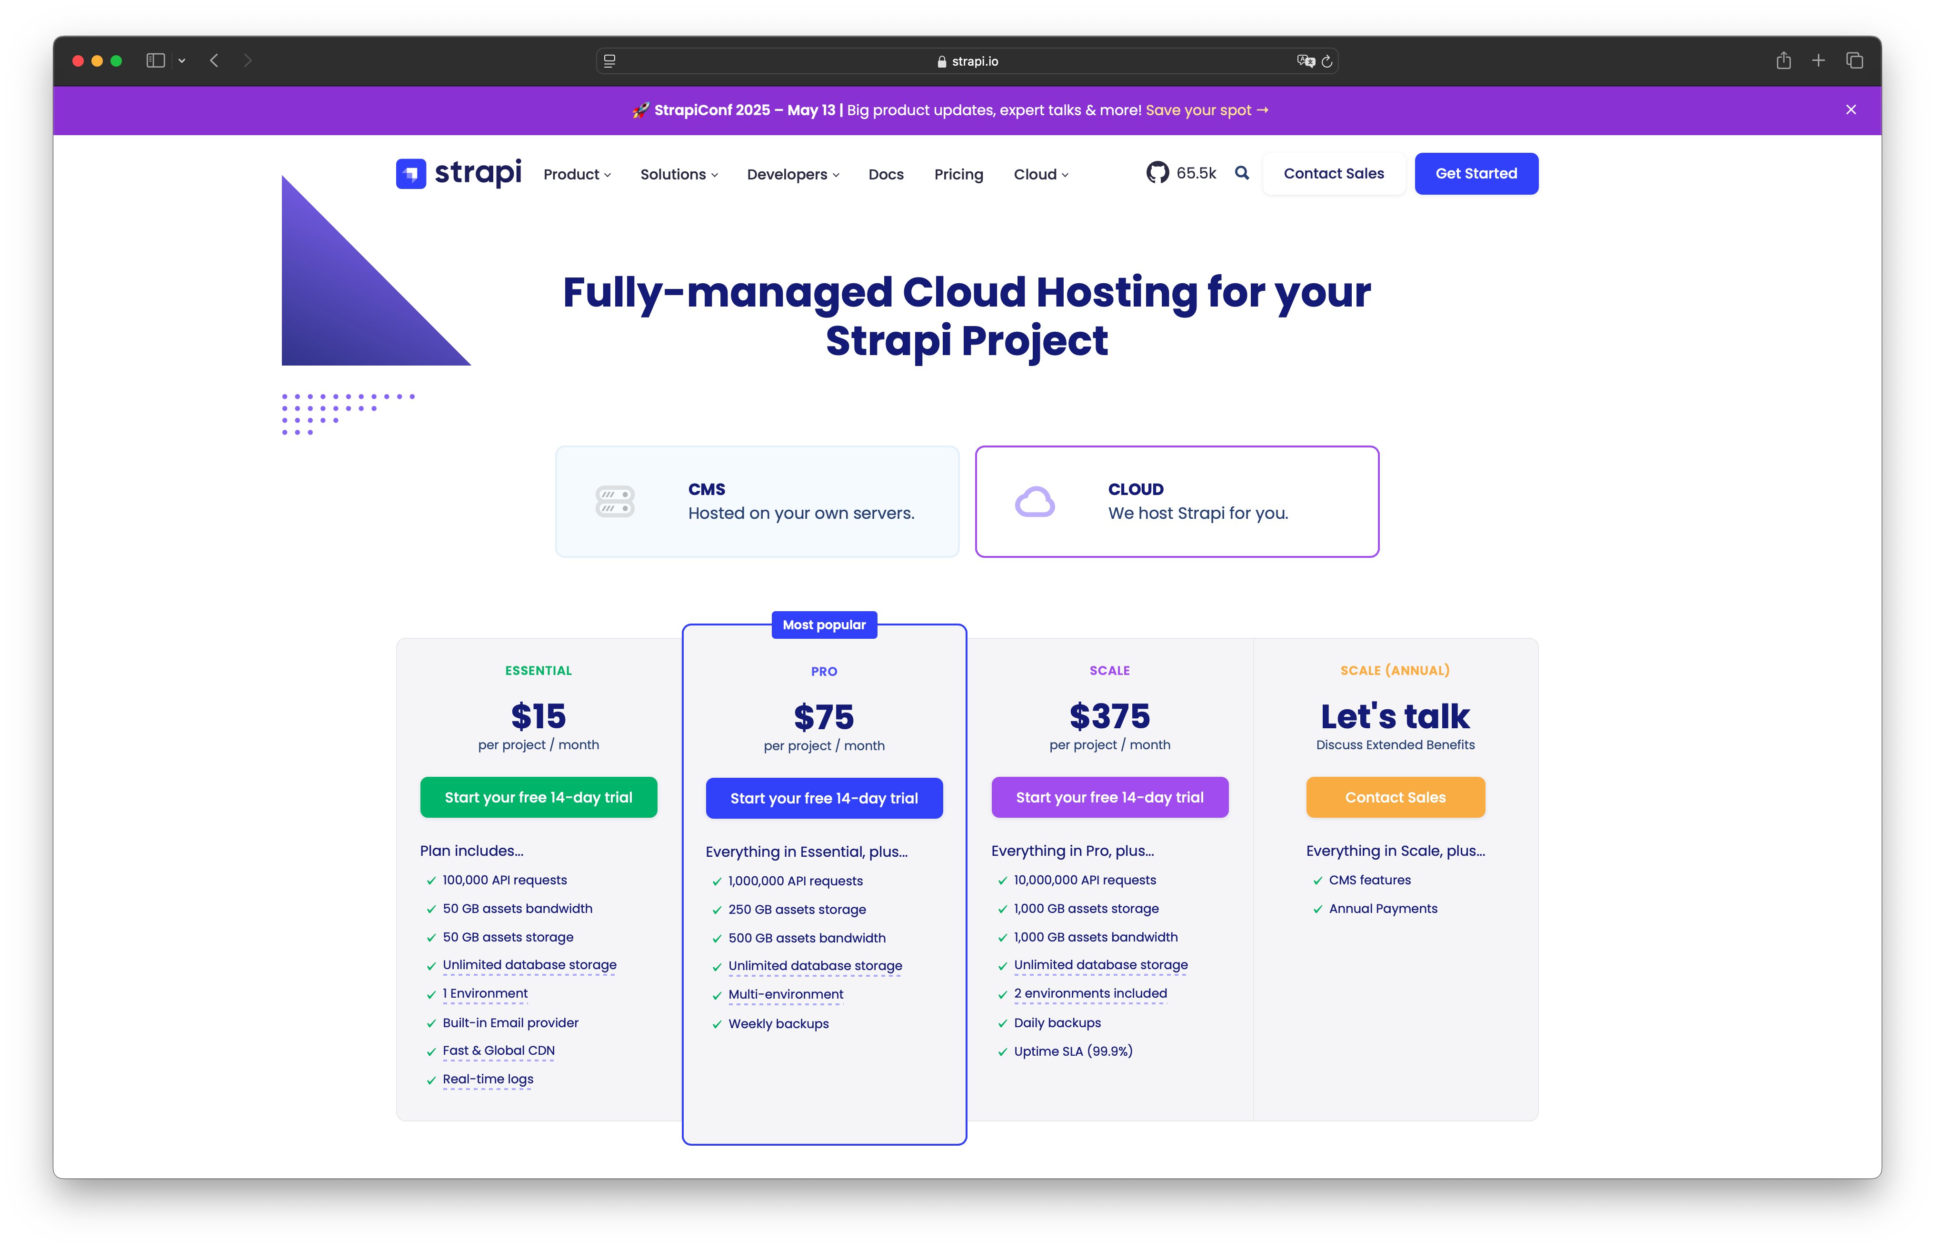Click the 1,000,000 API requests item

click(796, 881)
